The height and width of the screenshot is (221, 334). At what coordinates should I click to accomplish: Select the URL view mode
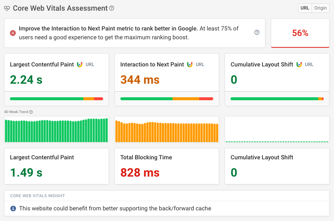(305, 8)
